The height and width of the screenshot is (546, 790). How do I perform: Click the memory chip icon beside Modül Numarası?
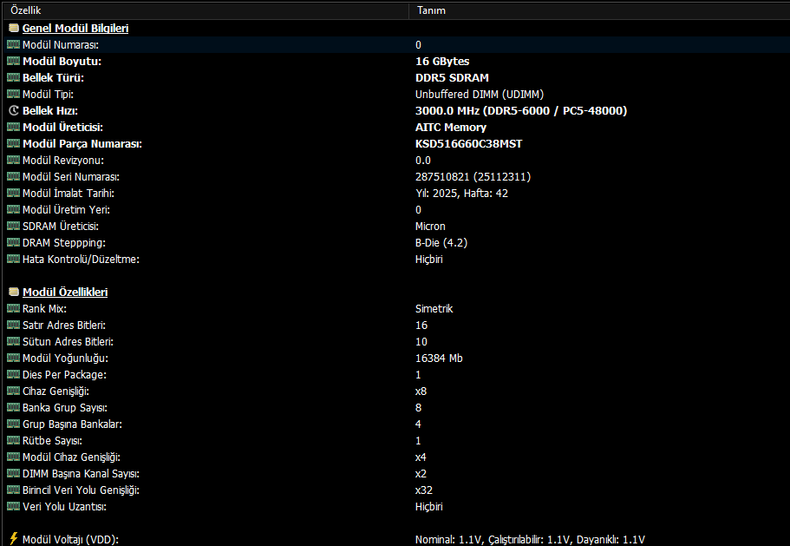point(14,45)
